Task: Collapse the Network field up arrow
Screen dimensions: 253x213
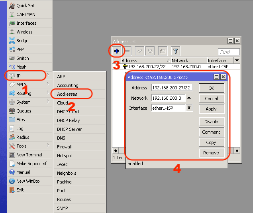Action: tap(189, 98)
